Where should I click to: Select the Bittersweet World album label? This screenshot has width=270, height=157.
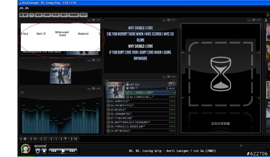click(62, 34)
